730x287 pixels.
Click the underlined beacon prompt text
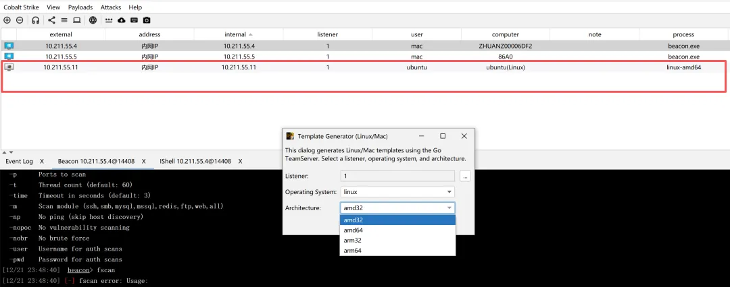[77, 269]
